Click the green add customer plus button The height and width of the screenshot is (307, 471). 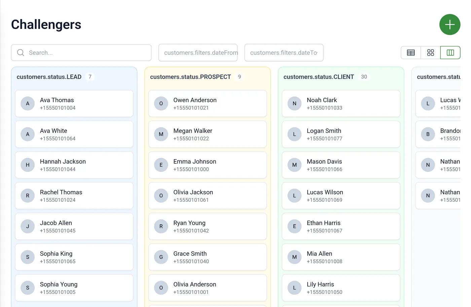coord(450,25)
